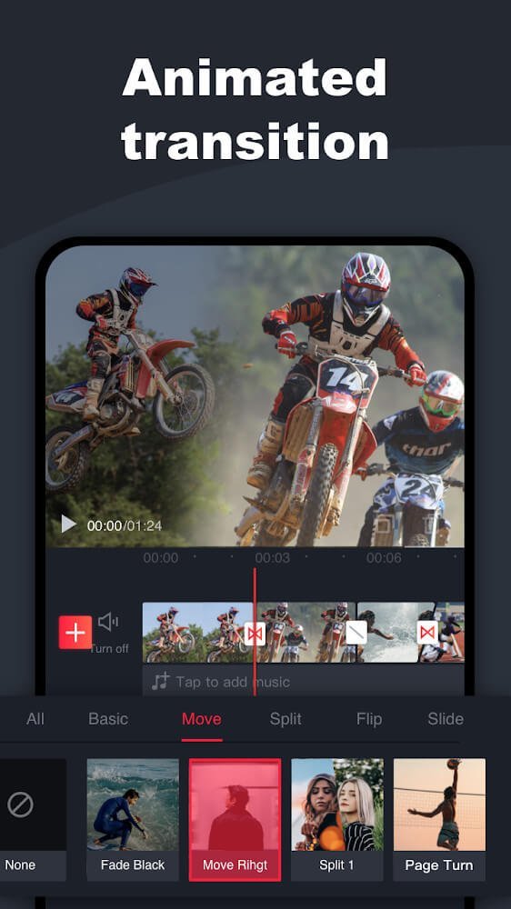Open the Flip transitions tab
This screenshot has height=909, width=511.
(369, 719)
